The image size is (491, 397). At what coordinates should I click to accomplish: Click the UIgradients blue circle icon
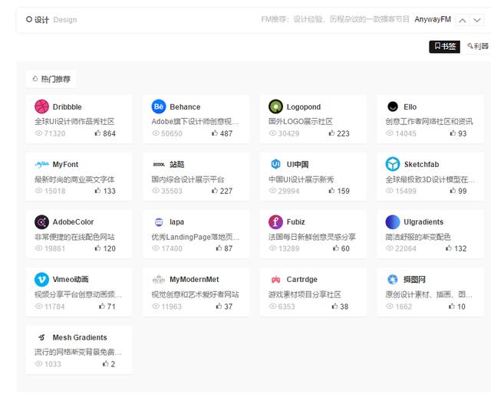point(393,221)
